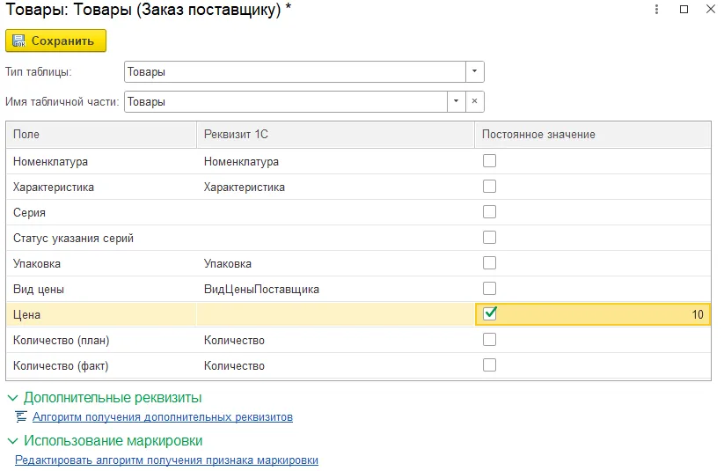Viewport: 724px width, 471px height.
Task: Open the three-dot window menu
Action: coord(656,10)
